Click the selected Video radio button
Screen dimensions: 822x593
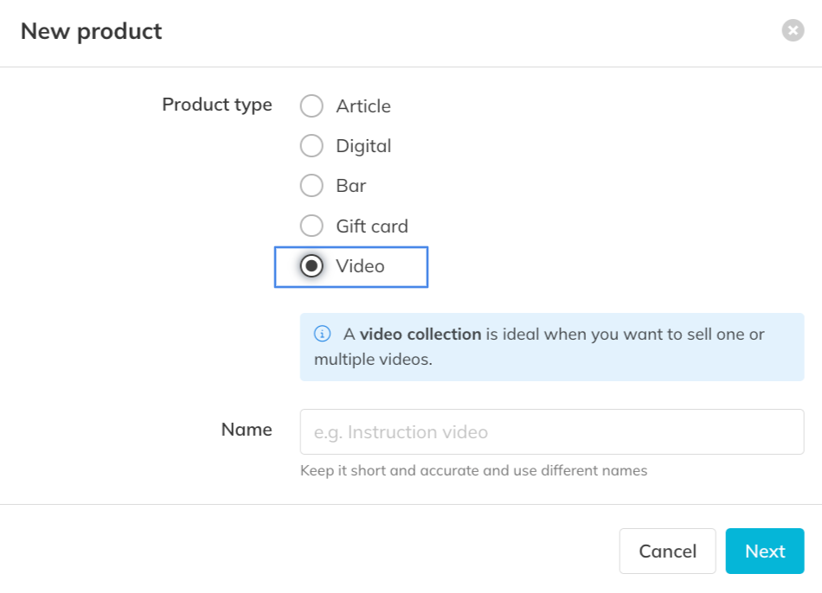point(311,266)
